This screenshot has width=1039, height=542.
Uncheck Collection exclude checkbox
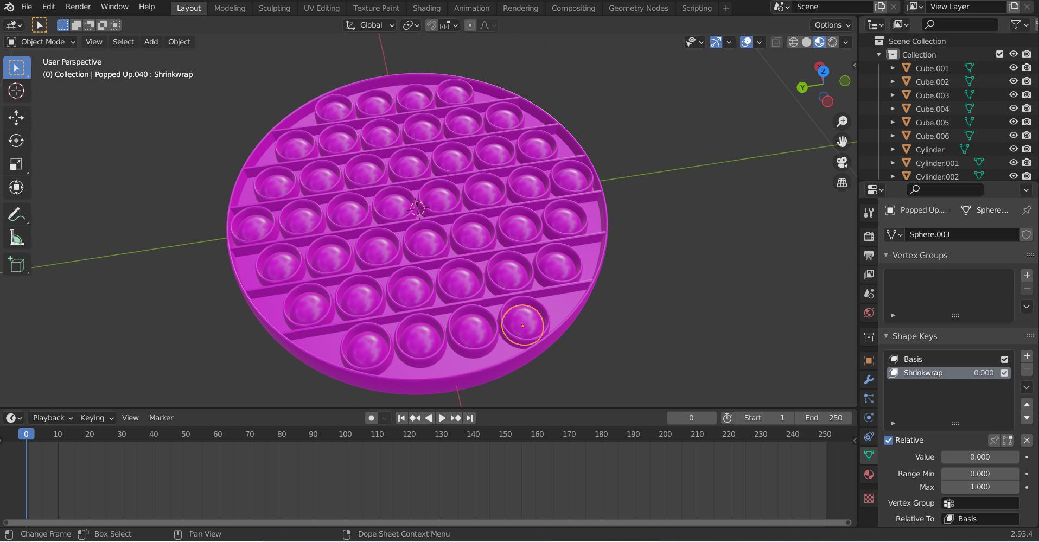click(x=999, y=54)
